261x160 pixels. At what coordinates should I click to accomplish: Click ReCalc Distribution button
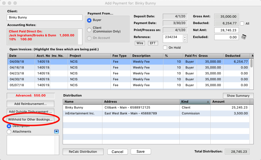click(x=83, y=152)
